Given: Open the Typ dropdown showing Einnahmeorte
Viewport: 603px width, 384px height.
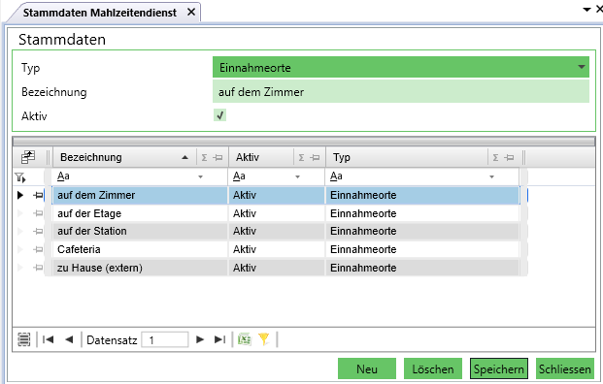Looking at the screenshot, I should (401, 68).
